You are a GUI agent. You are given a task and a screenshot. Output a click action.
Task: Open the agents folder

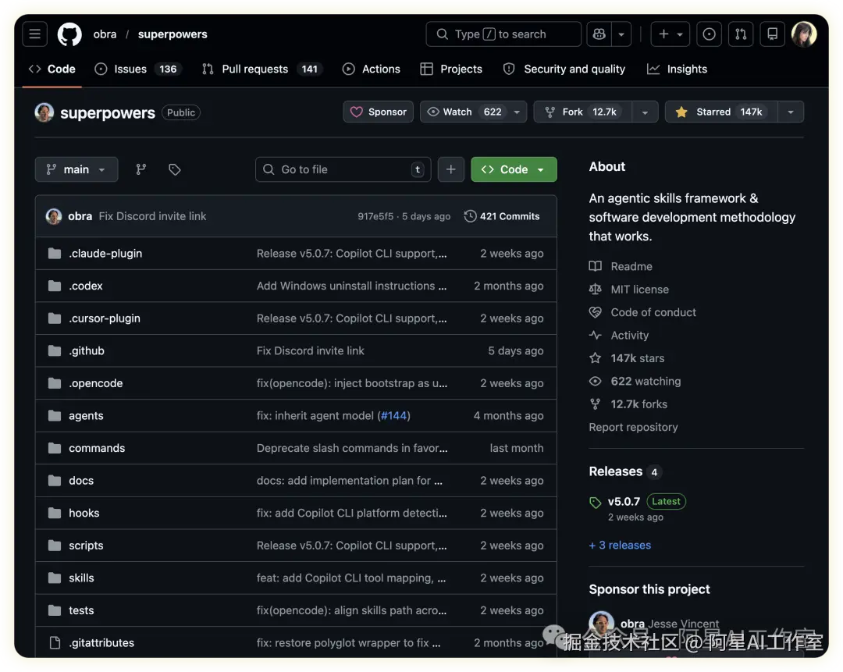click(86, 415)
